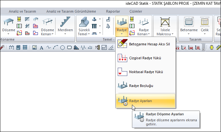This screenshot has width=221, height=132.
Task: Select the polyline zigzag tool
Action: (x=49, y=47)
